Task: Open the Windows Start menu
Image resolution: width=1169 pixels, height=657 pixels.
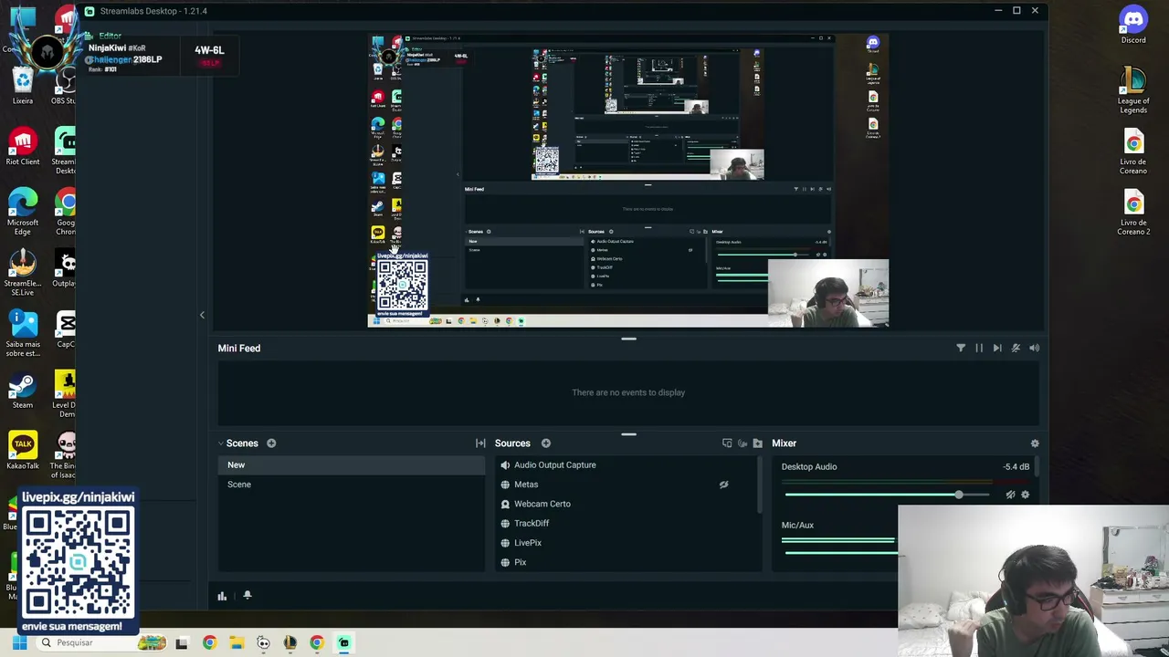Action: [x=19, y=642]
